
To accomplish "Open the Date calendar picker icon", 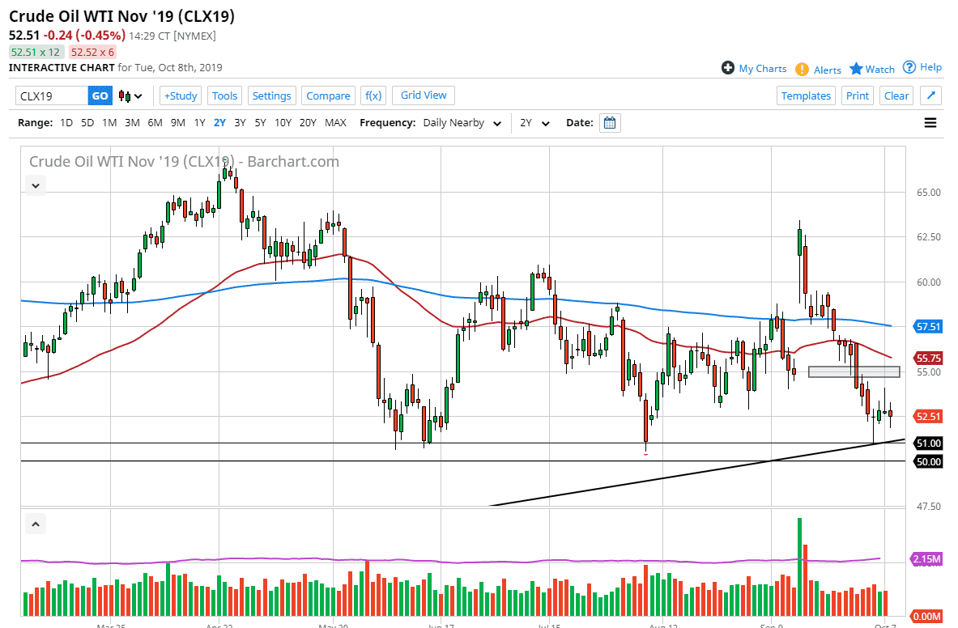I will click(608, 122).
